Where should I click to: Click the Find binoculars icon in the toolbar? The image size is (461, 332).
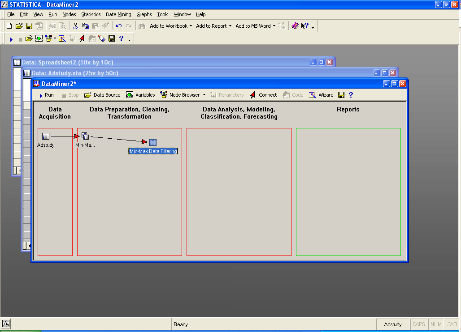click(x=142, y=26)
